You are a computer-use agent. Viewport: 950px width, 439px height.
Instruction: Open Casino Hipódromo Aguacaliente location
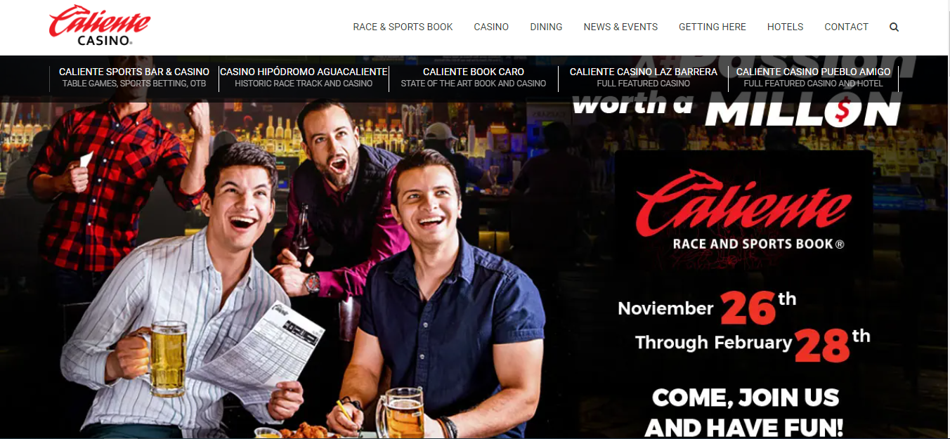click(x=304, y=77)
